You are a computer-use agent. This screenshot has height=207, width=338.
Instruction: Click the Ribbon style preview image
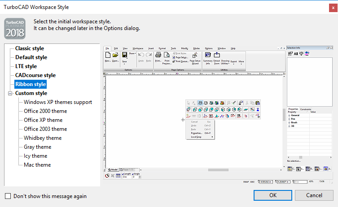pos(218,115)
